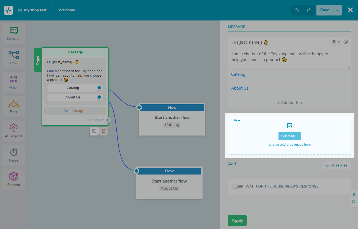Add a Flow element from sidebar
Screen dimensions: 358x229
coord(14,58)
